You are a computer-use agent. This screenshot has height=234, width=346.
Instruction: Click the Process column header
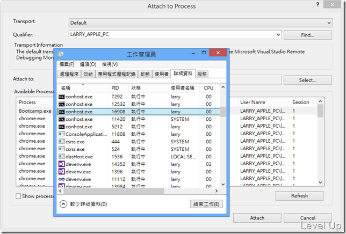point(27,102)
